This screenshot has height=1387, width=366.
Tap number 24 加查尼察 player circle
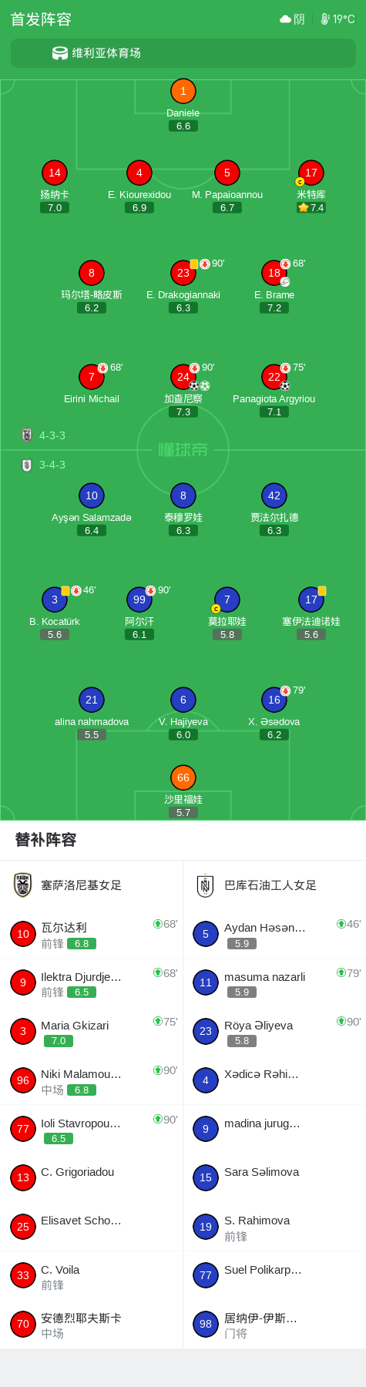(183, 377)
